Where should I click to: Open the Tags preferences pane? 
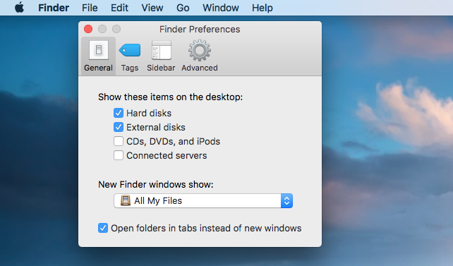130,56
